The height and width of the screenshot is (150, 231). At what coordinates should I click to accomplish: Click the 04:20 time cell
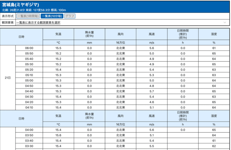click(29, 102)
